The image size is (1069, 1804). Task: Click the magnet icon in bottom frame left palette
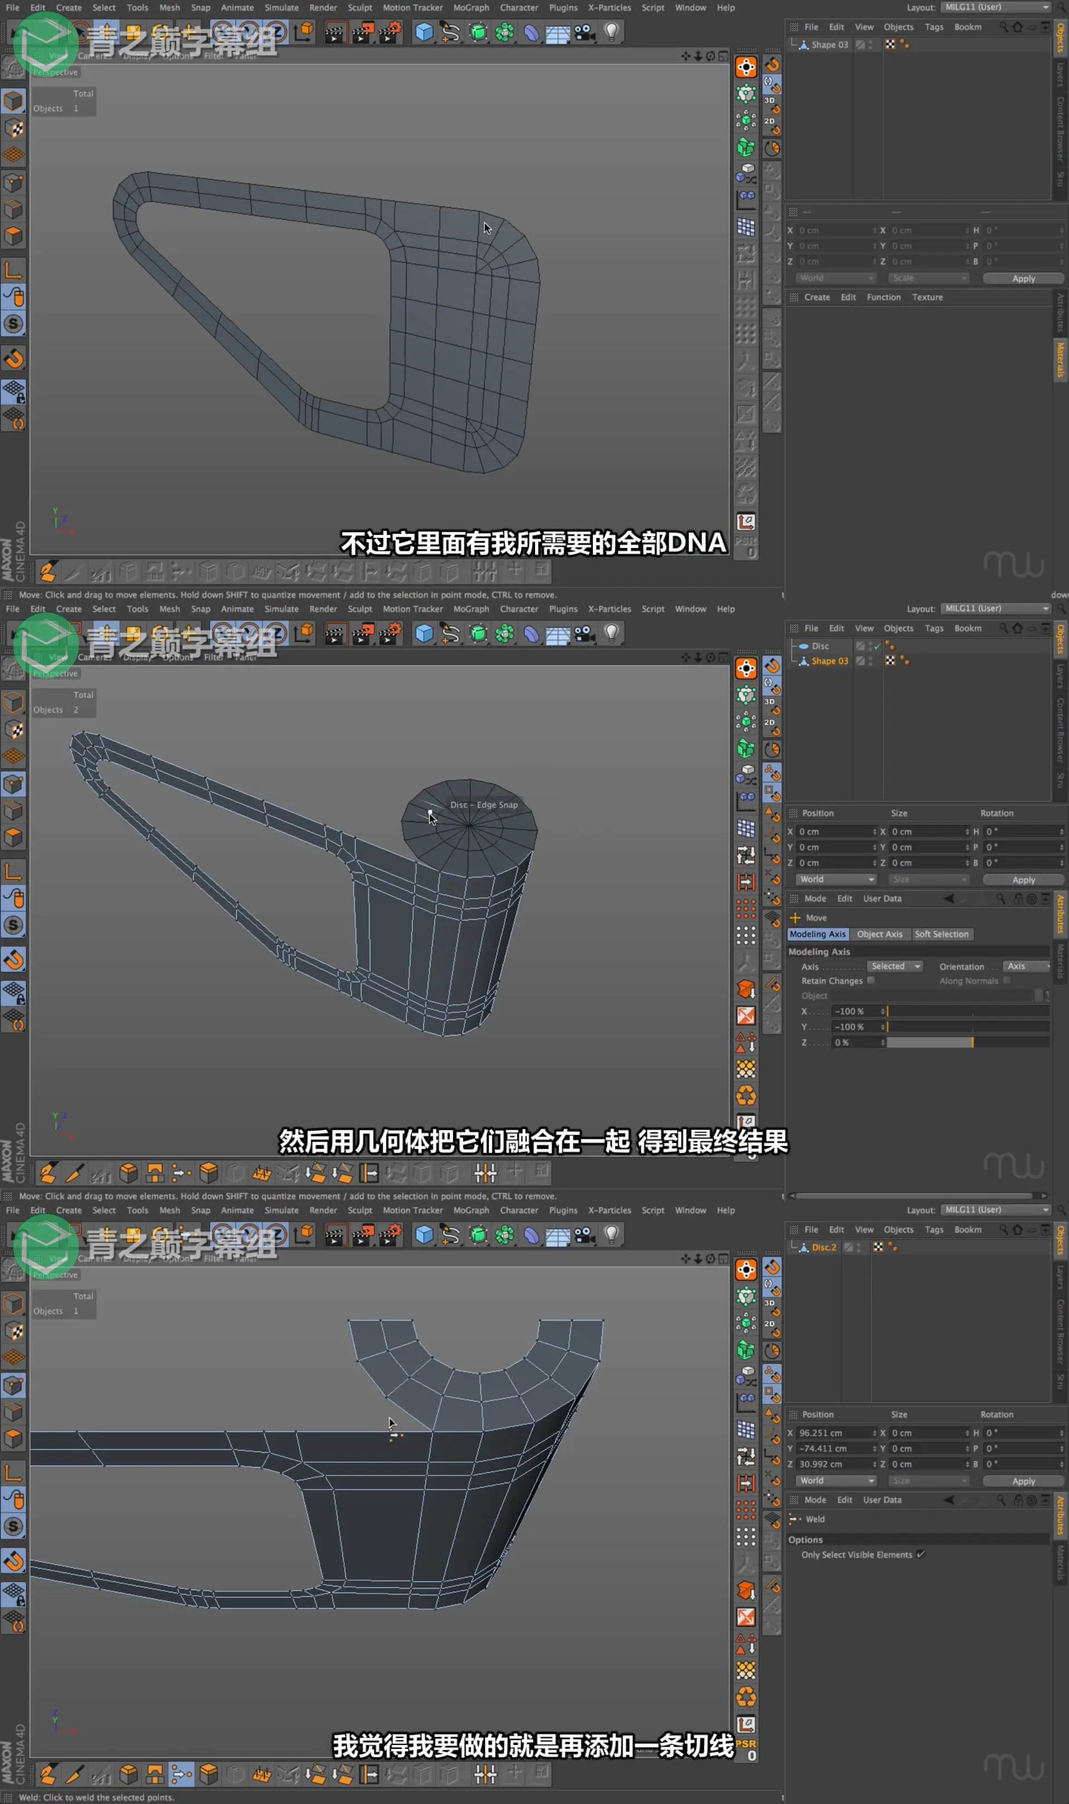[14, 1561]
